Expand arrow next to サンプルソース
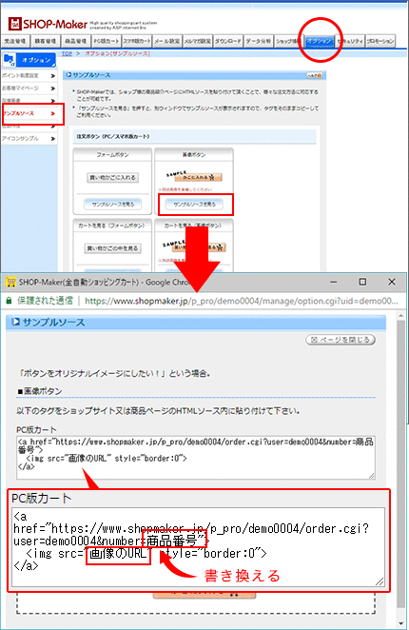Viewport: 409px width, 630px height. click(52, 113)
